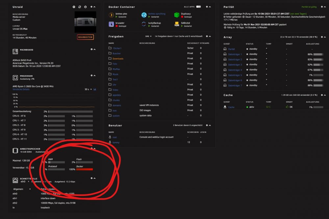Open the krusader container icon
The image size is (329, 219).
(111, 24)
